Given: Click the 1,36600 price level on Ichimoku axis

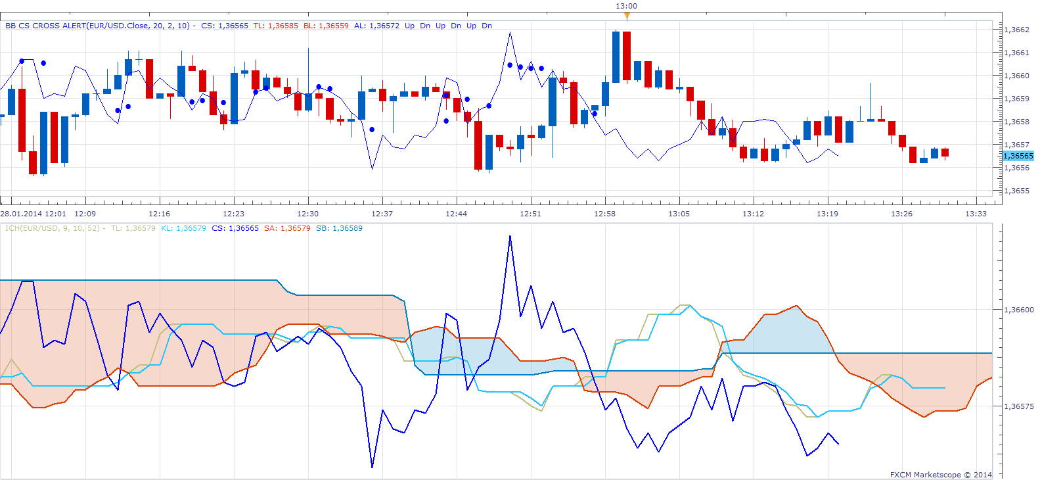Looking at the screenshot, I should point(1018,310).
